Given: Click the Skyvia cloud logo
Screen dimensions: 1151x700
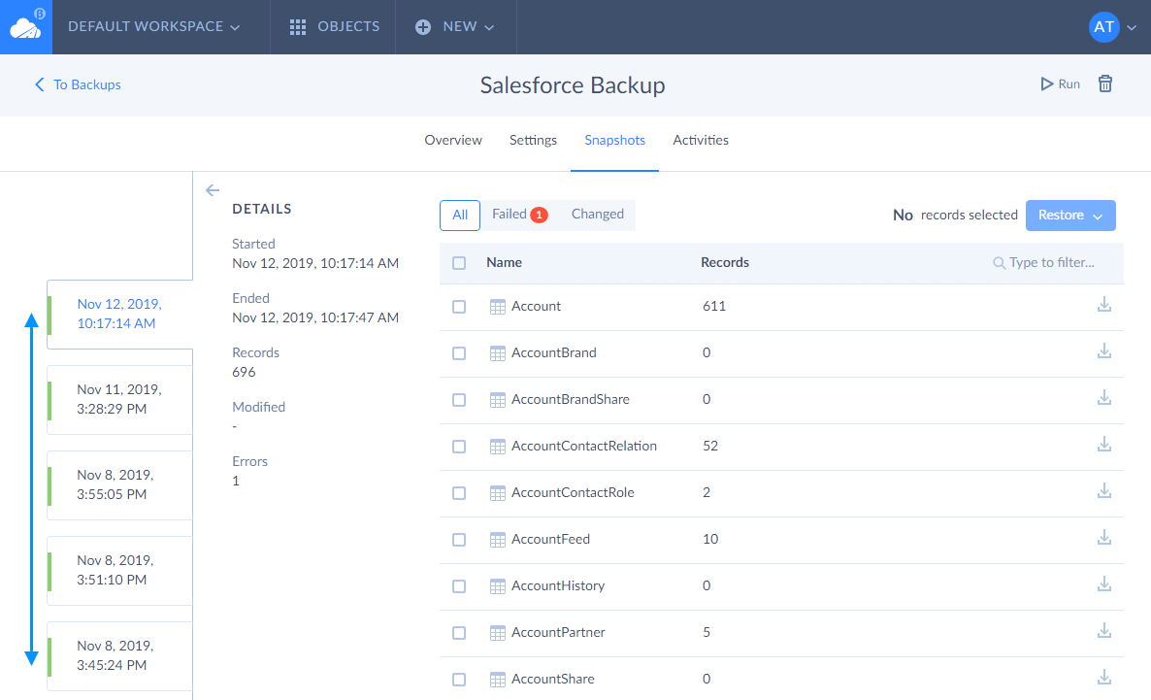Looking at the screenshot, I should tap(25, 26).
